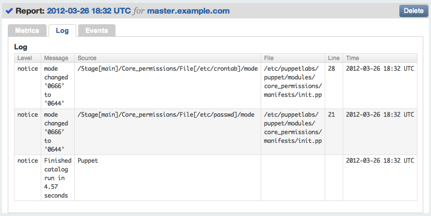
Task: Select the /etc/passwd mode source cell
Action: coord(166,115)
